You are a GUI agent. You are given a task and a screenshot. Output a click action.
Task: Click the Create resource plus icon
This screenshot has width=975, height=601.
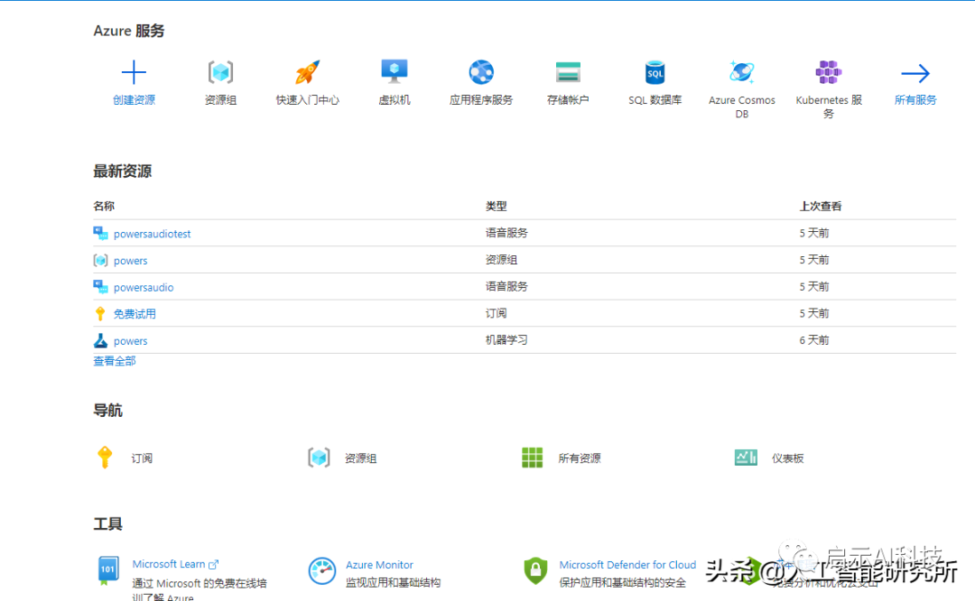click(134, 73)
